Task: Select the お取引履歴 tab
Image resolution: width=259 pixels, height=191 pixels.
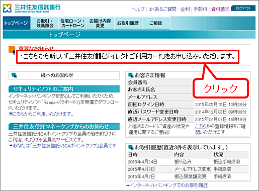Action: tap(128, 23)
